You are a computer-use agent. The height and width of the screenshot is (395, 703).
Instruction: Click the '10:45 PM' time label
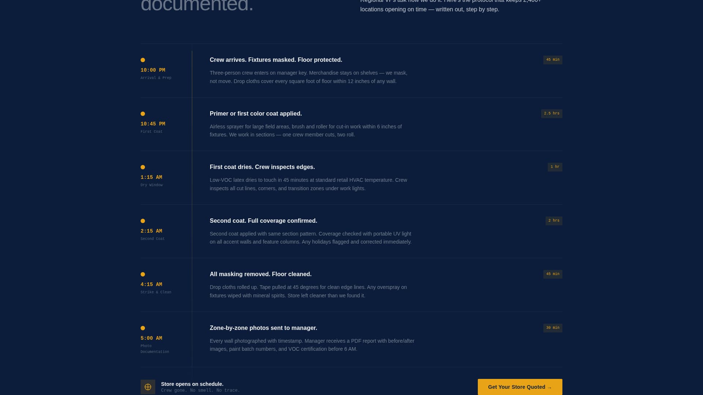[153, 124]
